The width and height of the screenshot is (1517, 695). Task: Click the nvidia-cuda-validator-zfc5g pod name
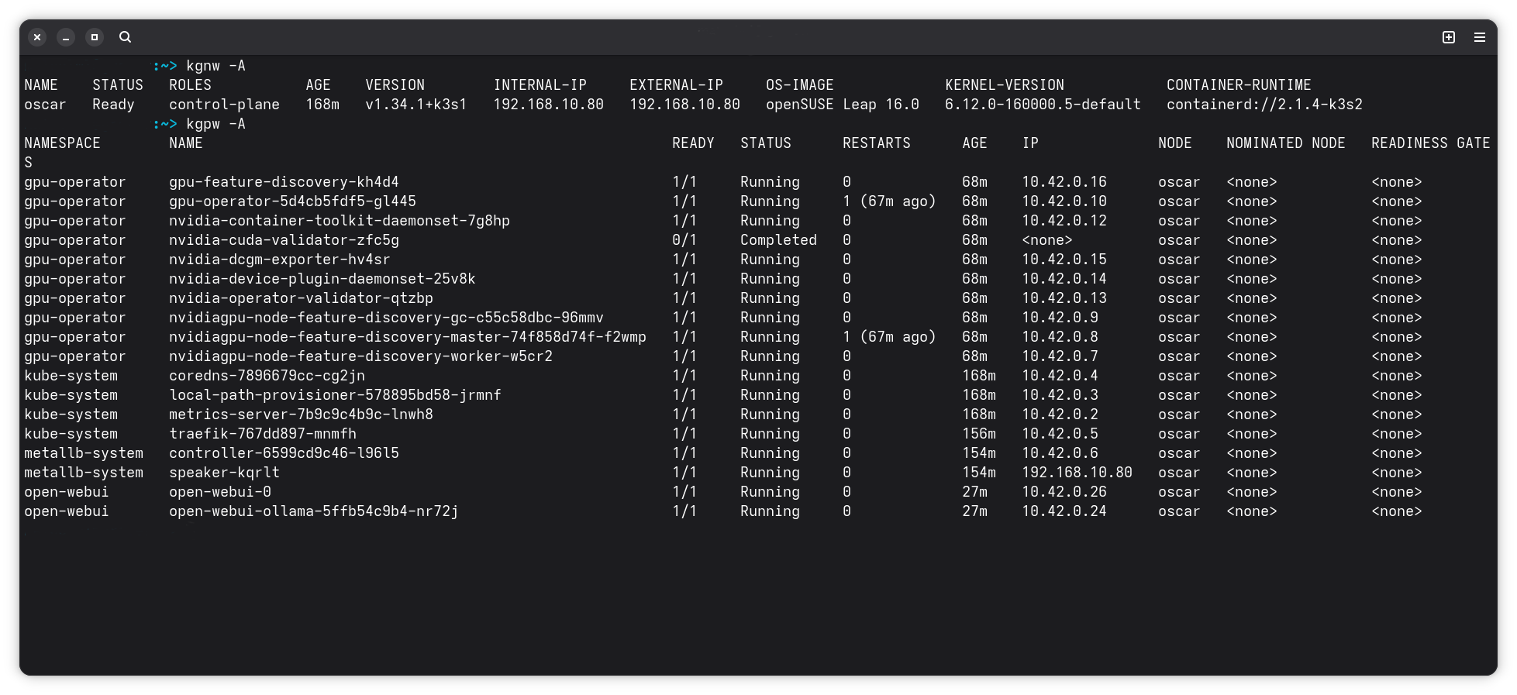[x=284, y=240]
